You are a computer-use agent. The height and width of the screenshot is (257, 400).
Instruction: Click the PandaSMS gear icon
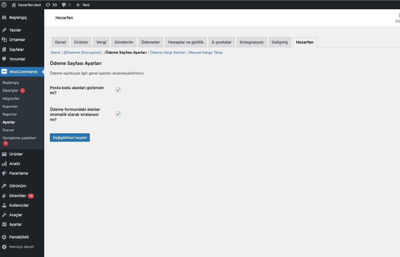(4, 237)
